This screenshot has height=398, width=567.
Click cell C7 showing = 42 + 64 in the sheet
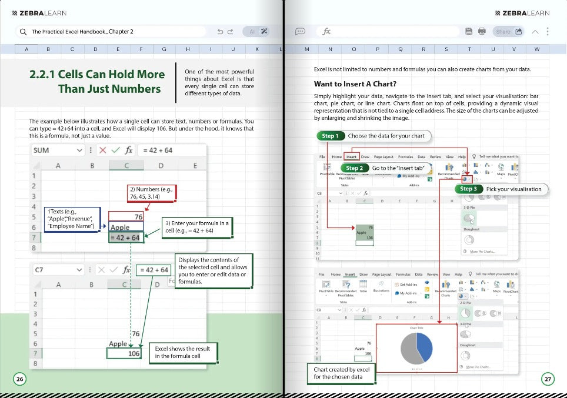point(126,238)
